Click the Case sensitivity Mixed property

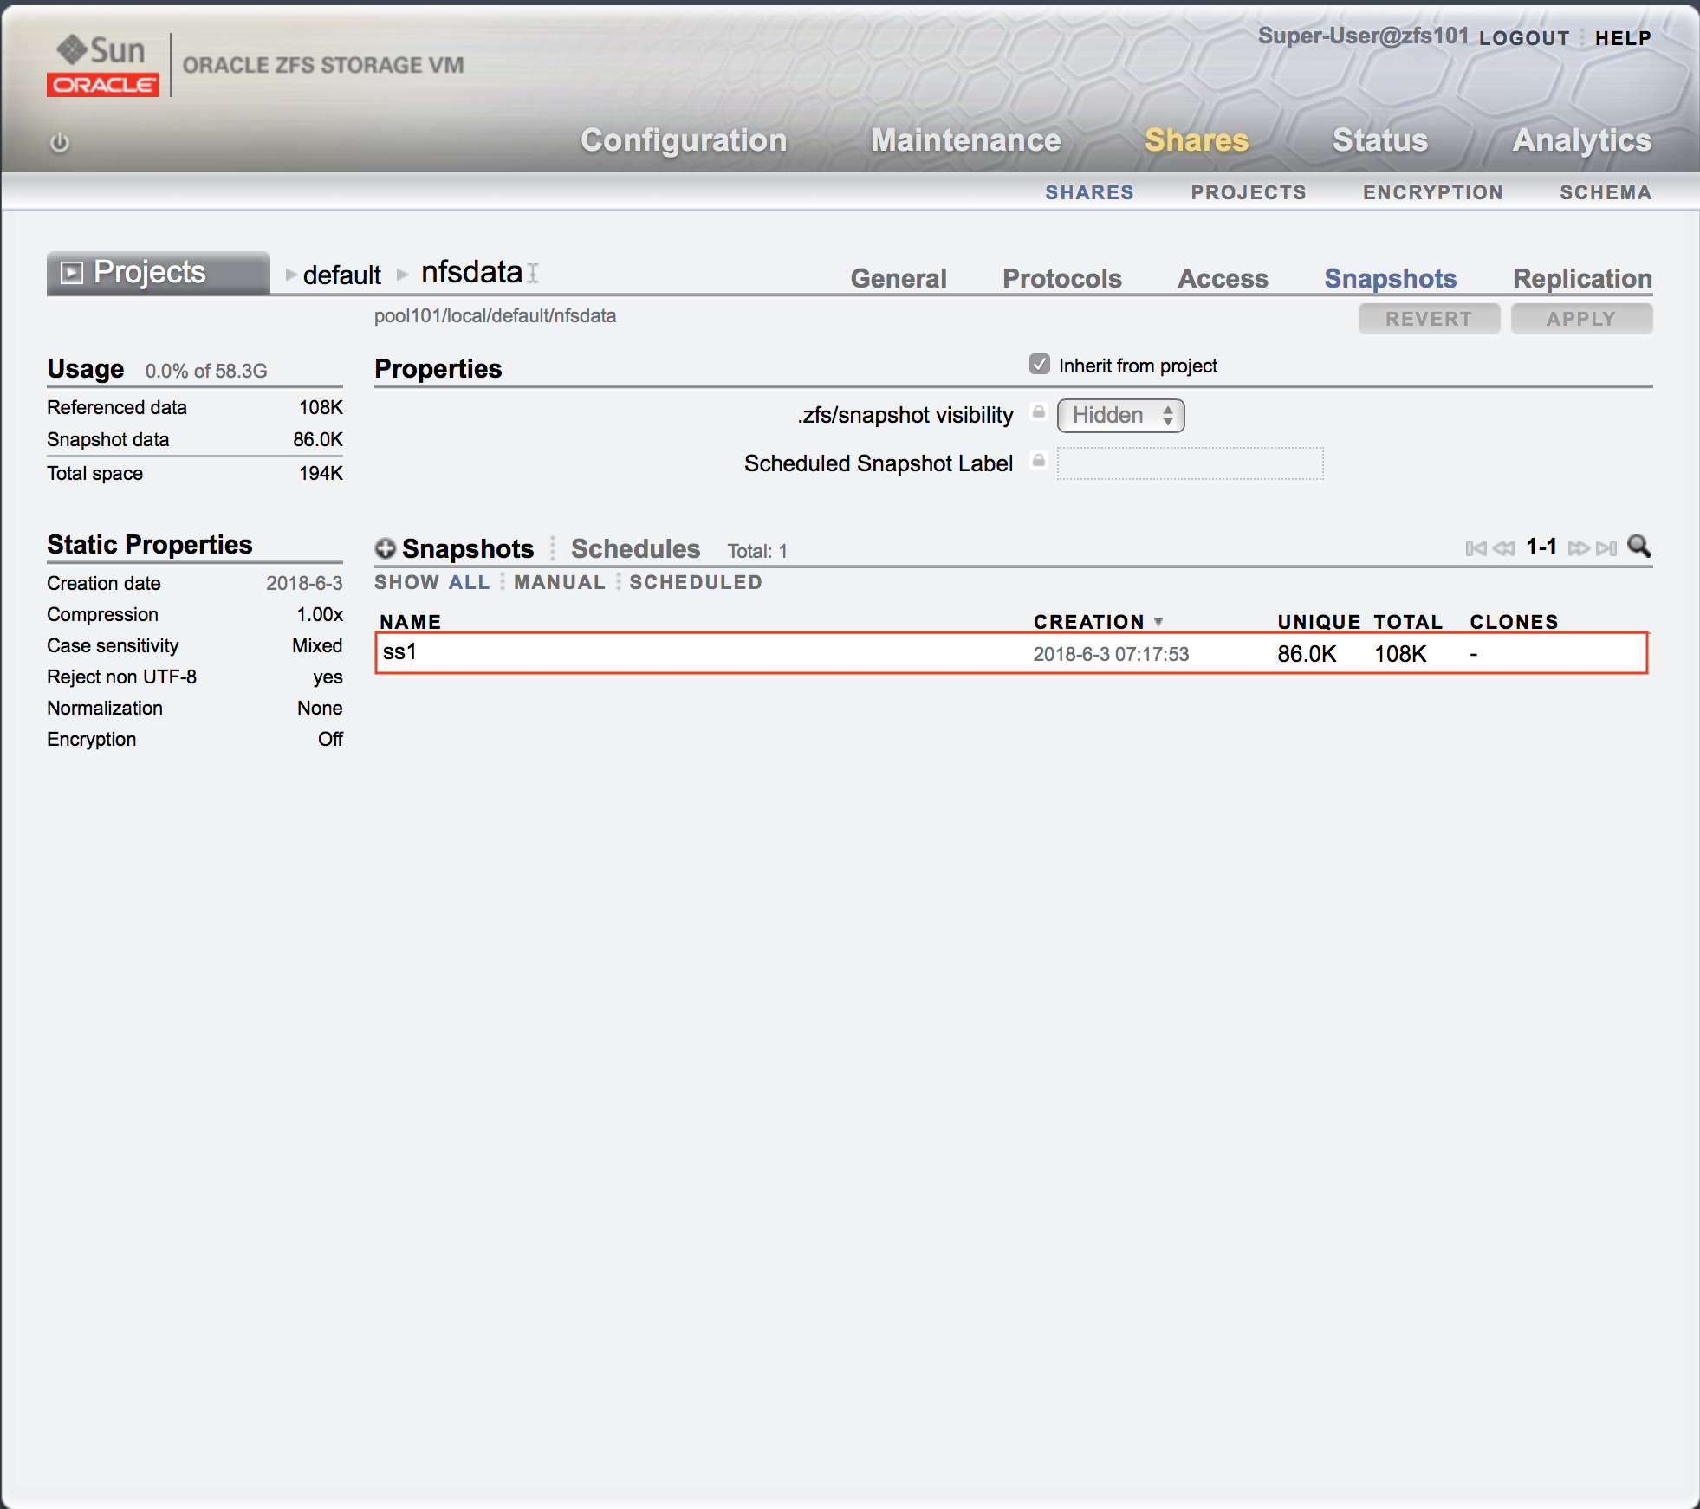pos(195,645)
